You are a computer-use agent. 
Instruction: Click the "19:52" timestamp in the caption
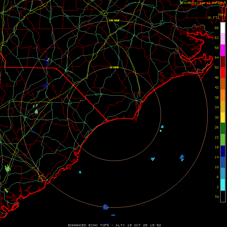156,225
